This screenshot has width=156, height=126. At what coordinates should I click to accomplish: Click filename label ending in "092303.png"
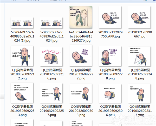click(x=81, y=111)
